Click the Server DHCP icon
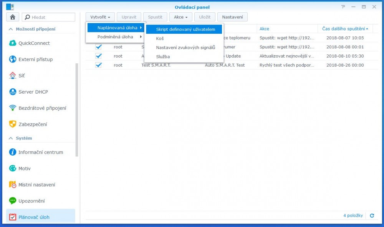The image size is (384, 227). 12,92
